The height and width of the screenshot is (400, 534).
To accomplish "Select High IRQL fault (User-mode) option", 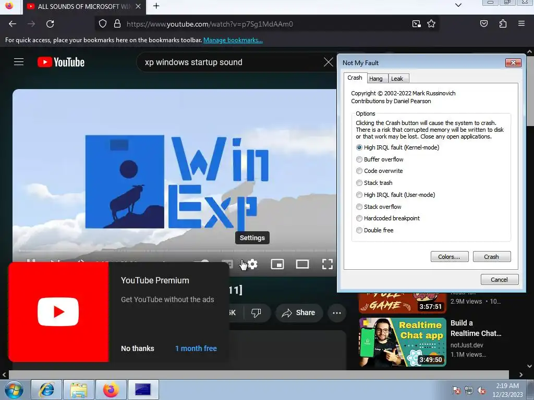I will click(395, 195).
